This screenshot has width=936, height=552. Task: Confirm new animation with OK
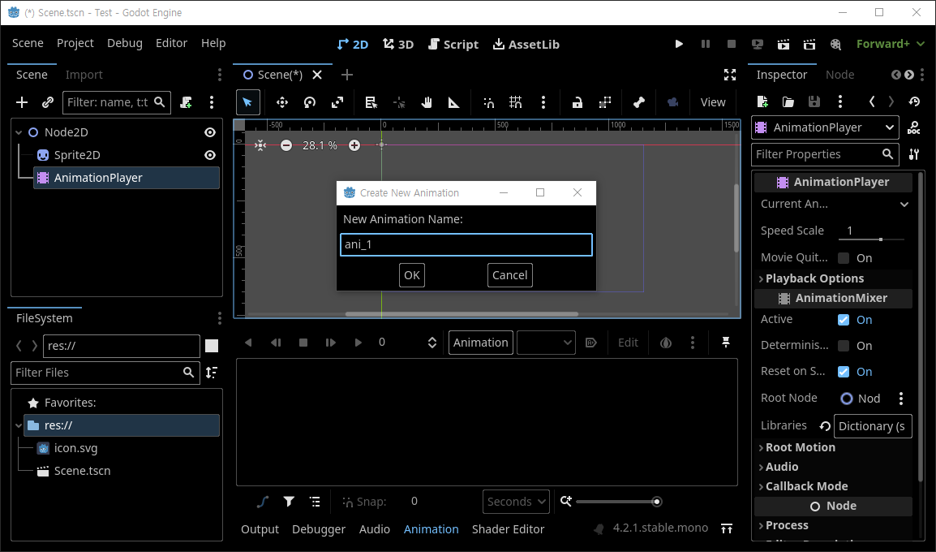[412, 275]
